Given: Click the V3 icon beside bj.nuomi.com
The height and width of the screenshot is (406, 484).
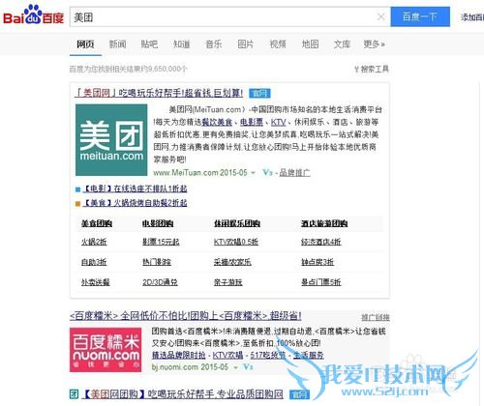Looking at the screenshot, I should [248, 367].
